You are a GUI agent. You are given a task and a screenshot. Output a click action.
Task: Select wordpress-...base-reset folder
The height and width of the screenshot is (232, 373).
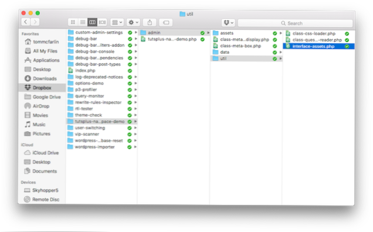point(102,141)
